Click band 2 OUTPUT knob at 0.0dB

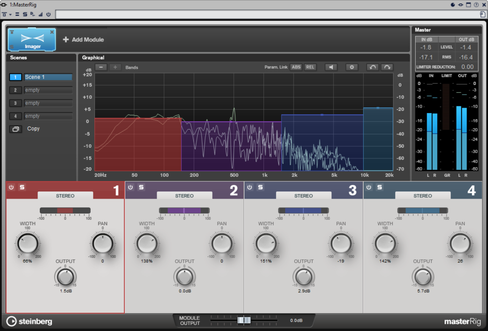(x=184, y=276)
